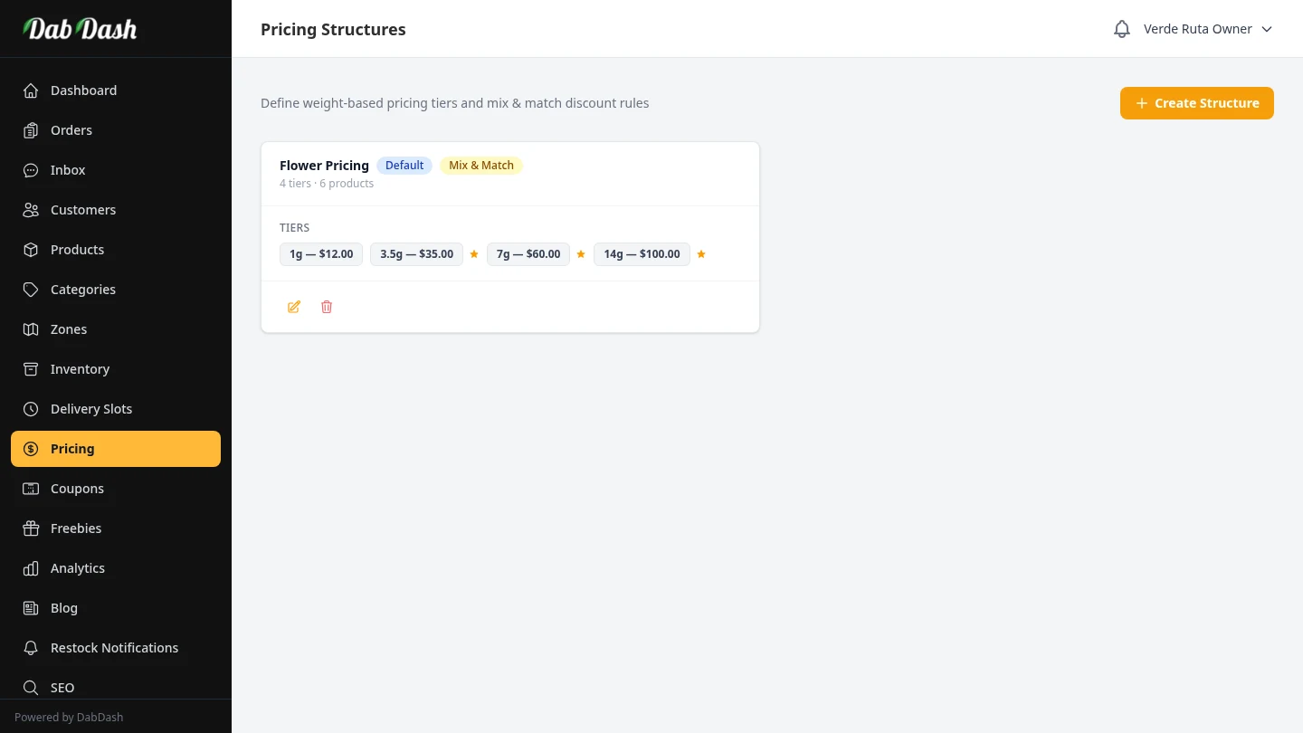Click the 14g — $100.00 tier chip
This screenshot has height=733, width=1303.
pos(642,254)
